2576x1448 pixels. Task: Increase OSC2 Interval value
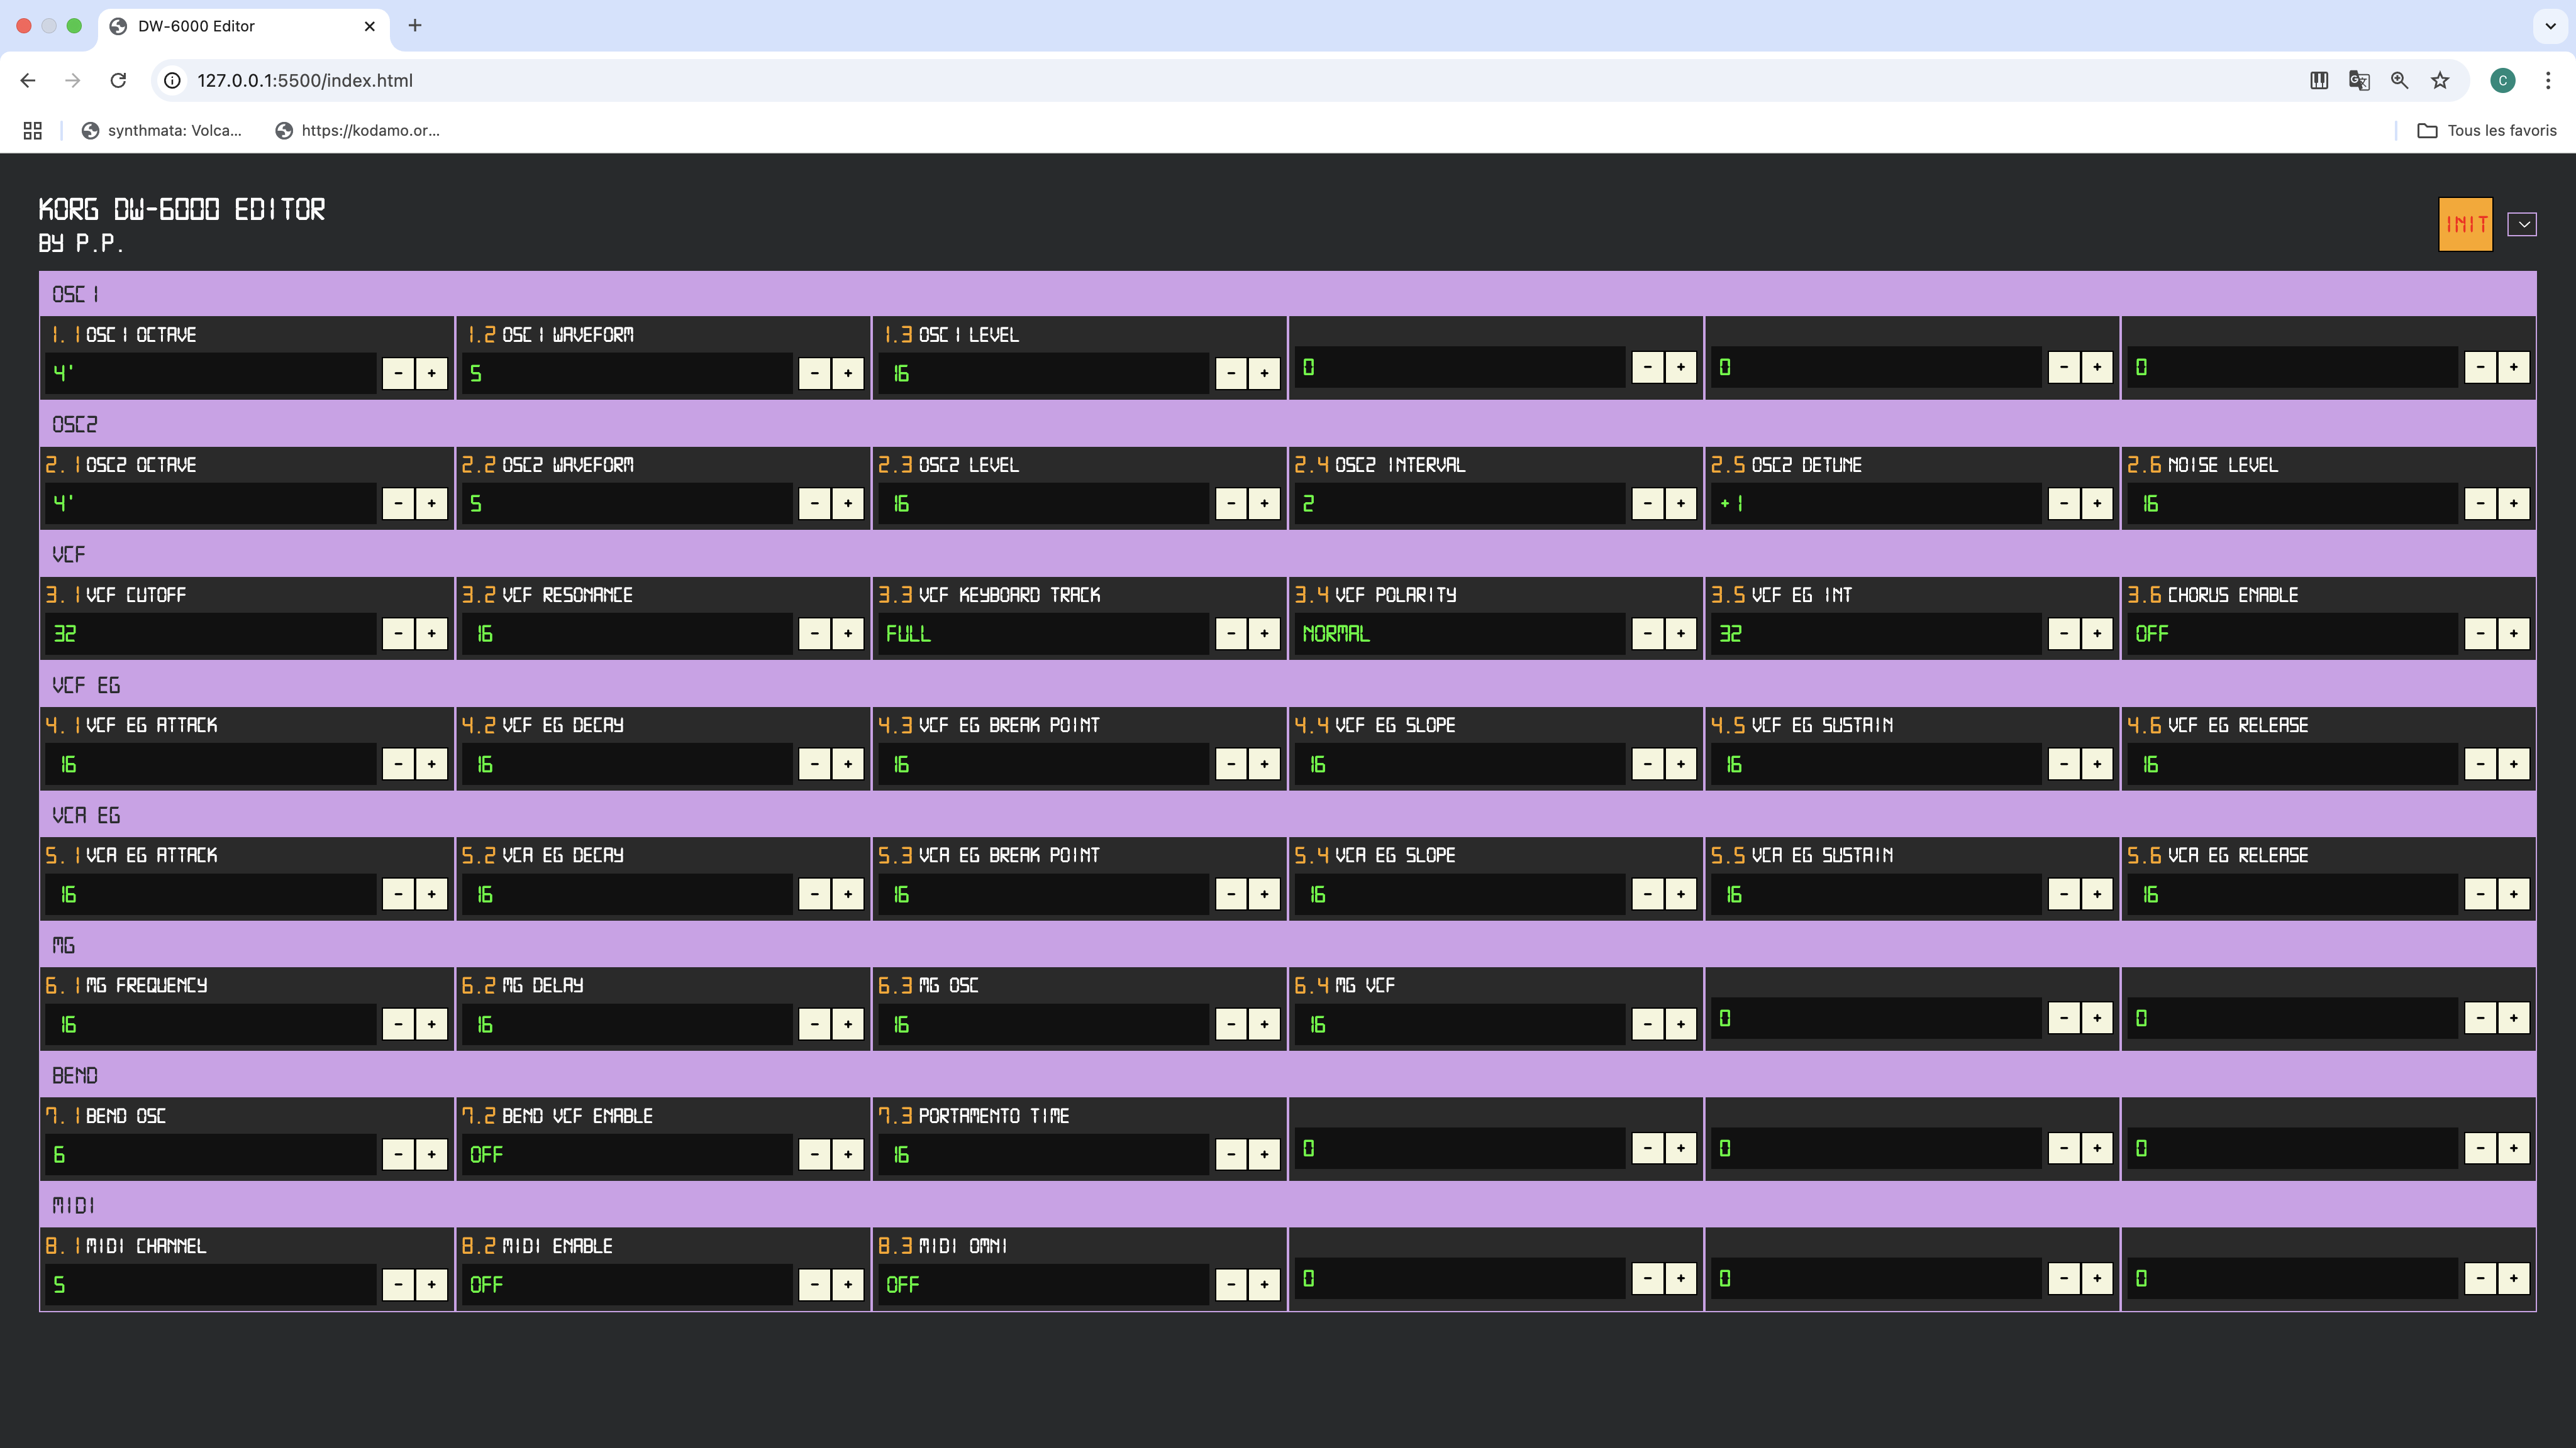coord(1681,503)
